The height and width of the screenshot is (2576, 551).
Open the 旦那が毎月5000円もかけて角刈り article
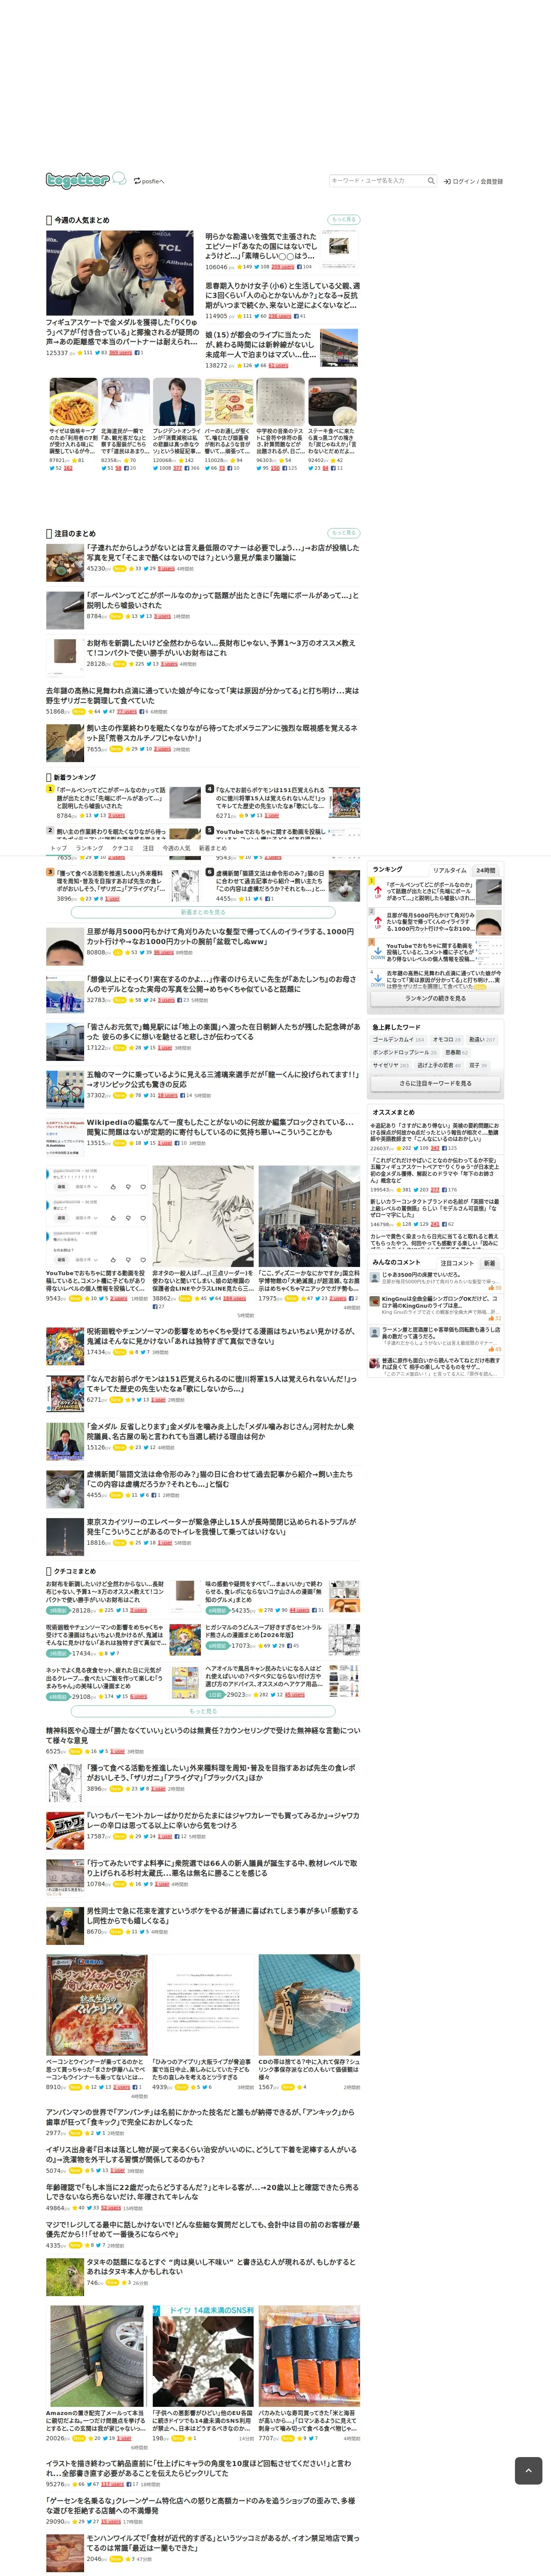pyautogui.click(x=220, y=936)
